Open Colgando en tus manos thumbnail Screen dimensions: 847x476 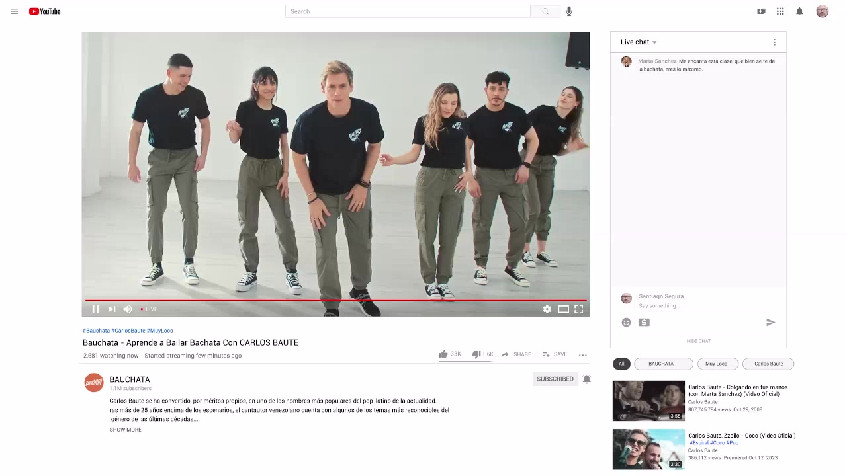point(648,401)
